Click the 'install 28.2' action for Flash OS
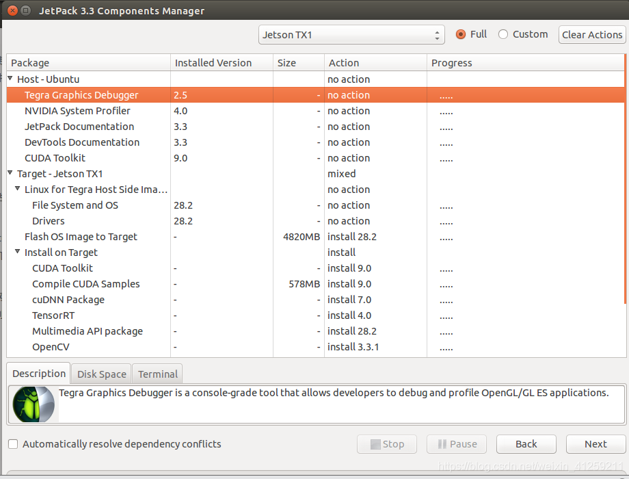The image size is (629, 479). pyautogui.click(x=352, y=237)
